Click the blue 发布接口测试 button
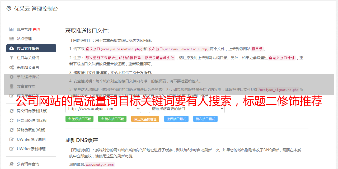Image resolution: width=338 pixels, height=169 pixels. (205, 119)
